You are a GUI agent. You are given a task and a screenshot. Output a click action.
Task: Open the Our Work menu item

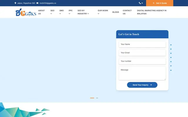pos(103,11)
